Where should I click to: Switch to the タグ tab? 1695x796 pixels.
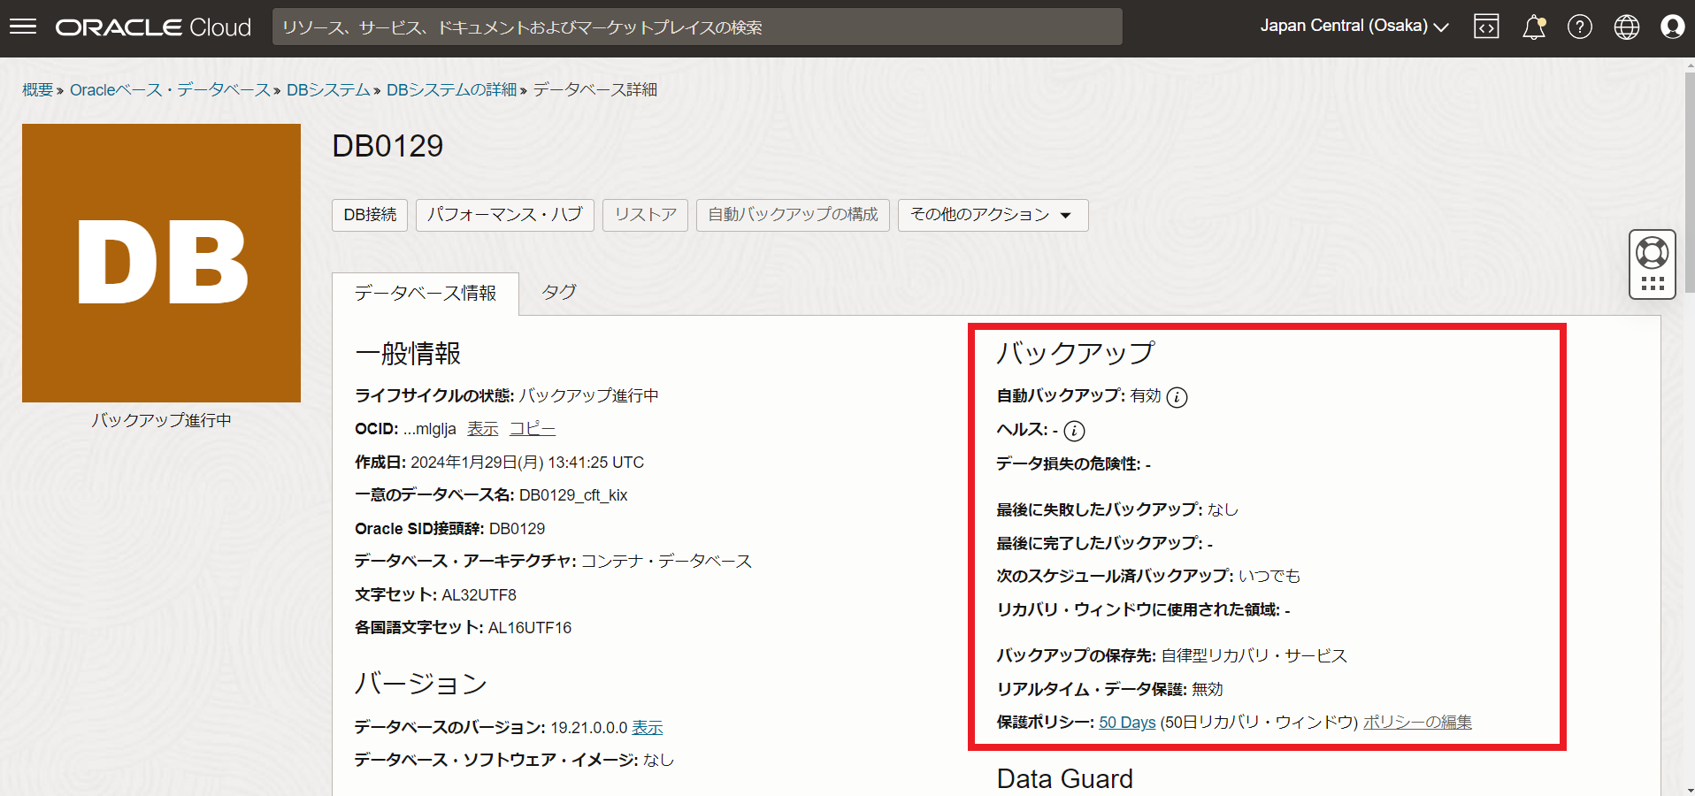point(559,293)
